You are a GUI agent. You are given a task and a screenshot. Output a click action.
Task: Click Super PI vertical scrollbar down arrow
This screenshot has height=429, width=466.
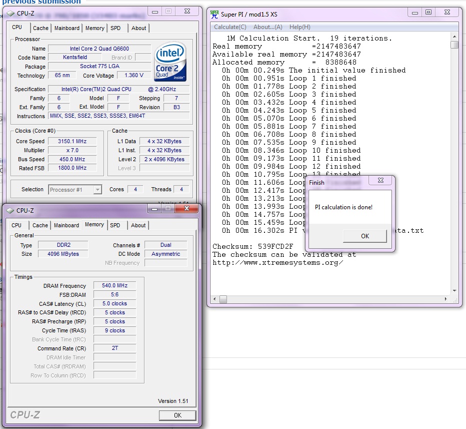point(454,291)
